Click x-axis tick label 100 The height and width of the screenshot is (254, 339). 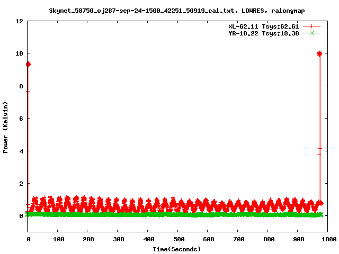(x=59, y=239)
